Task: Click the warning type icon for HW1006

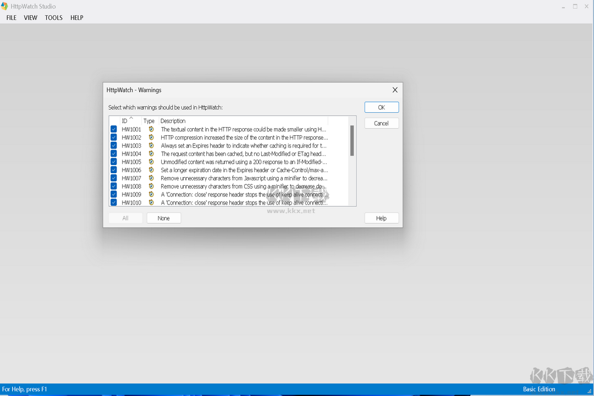Action: (x=151, y=170)
